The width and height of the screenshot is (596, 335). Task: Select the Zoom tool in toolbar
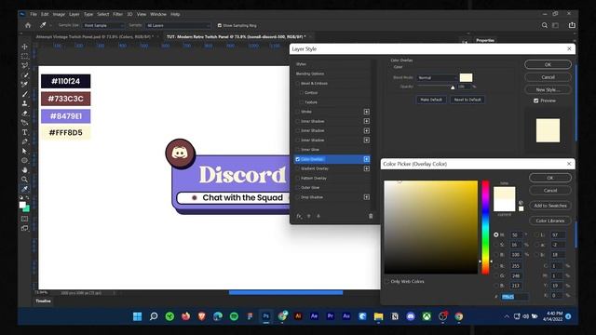[25, 180]
